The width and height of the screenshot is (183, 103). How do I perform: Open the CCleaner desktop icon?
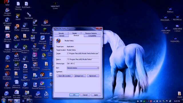pyautogui.click(x=7, y=85)
